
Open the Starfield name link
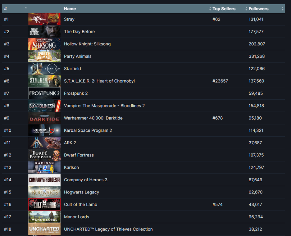(x=72, y=69)
